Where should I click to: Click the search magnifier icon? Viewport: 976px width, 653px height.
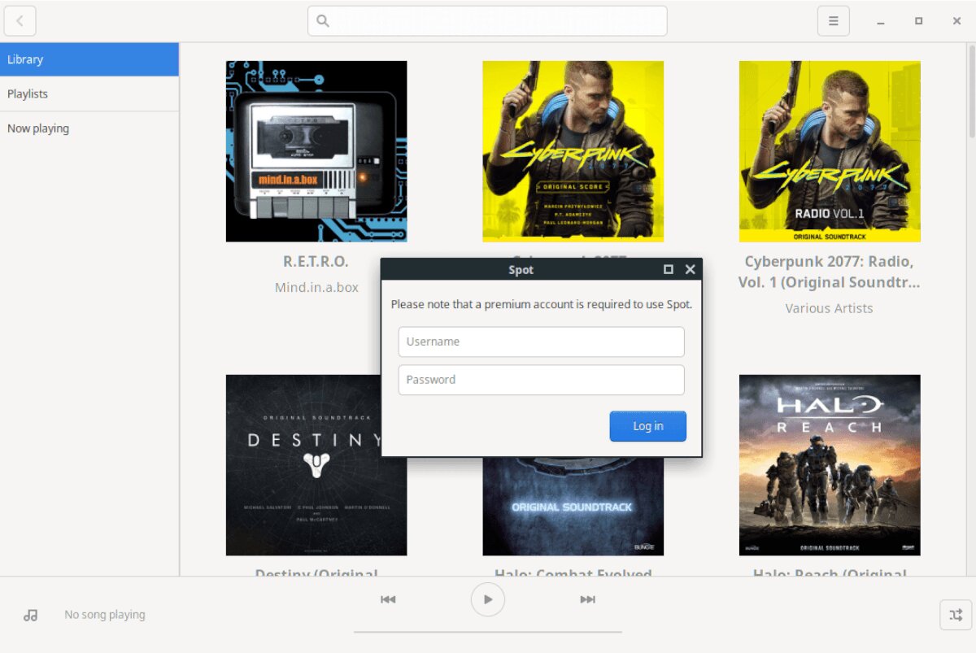tap(323, 21)
